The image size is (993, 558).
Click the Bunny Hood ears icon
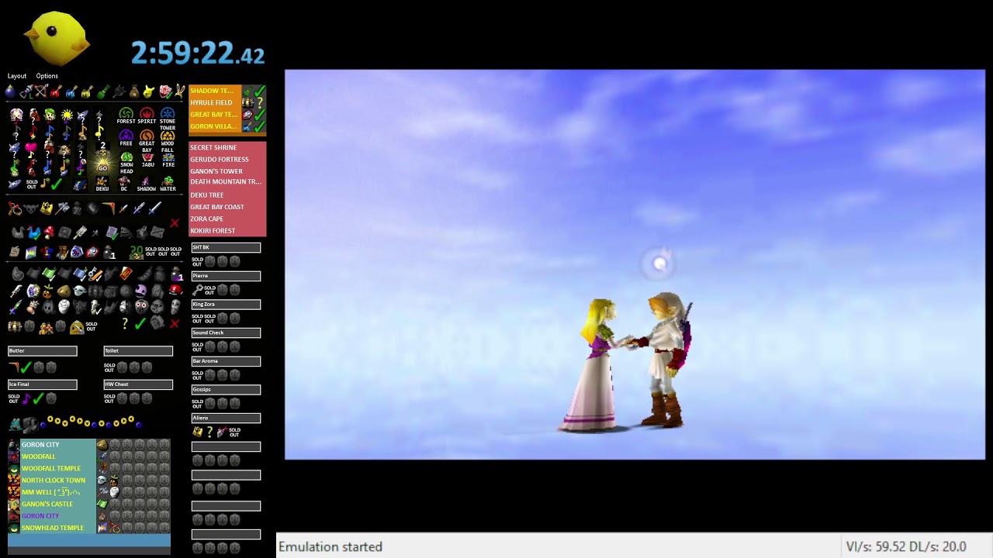click(x=180, y=91)
